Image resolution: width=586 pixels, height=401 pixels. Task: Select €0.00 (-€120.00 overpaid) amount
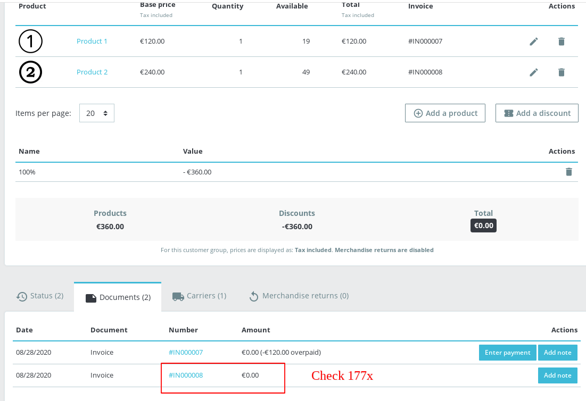[x=281, y=352]
